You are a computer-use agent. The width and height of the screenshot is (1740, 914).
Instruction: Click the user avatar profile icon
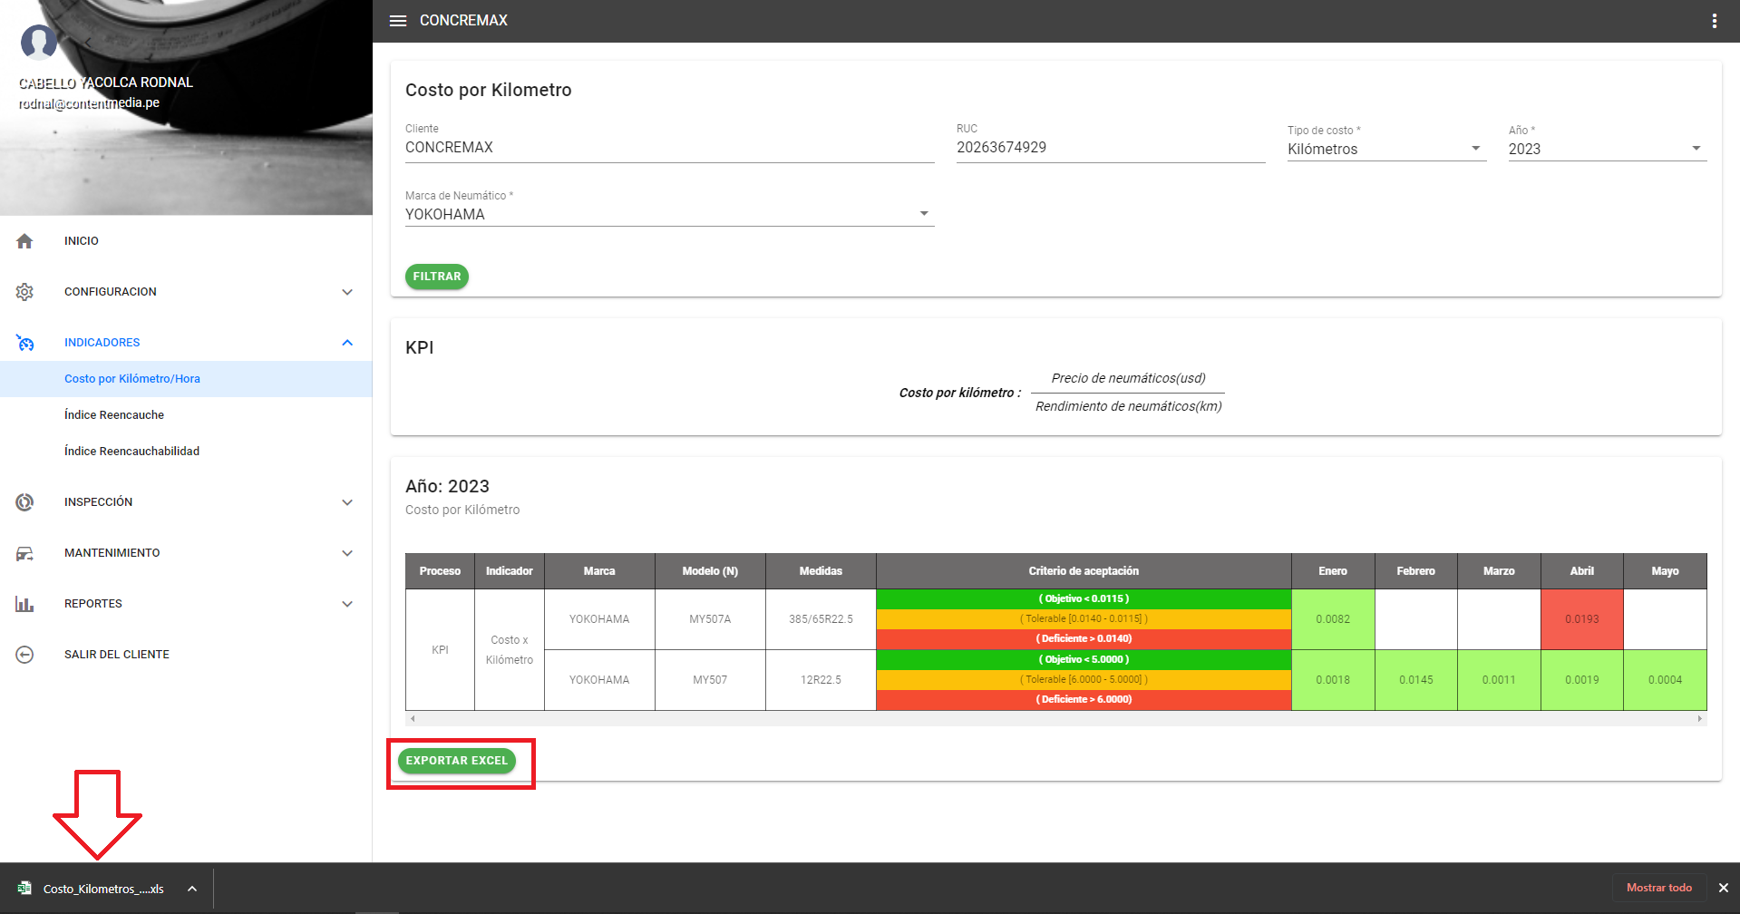(38, 42)
